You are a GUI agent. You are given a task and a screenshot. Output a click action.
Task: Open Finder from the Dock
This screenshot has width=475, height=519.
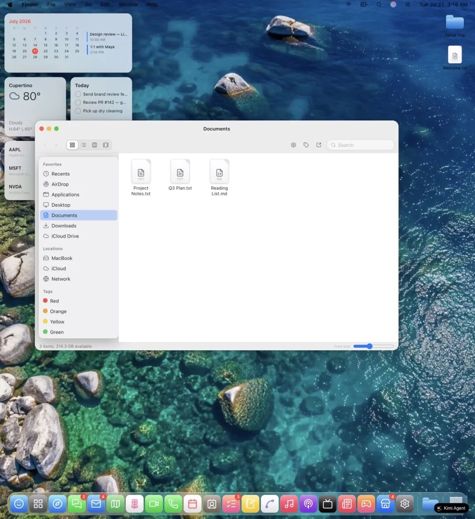click(19, 504)
